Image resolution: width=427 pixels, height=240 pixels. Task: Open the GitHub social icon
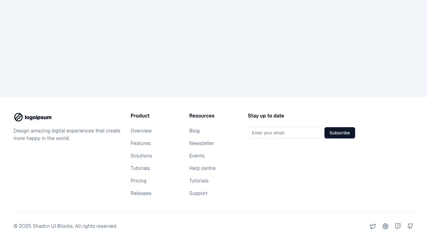[x=410, y=226]
